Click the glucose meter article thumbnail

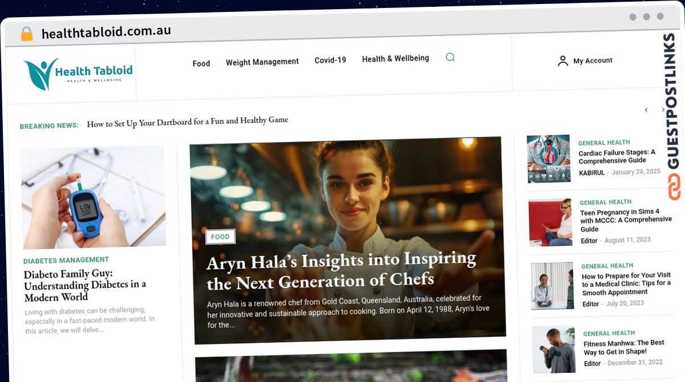point(94,197)
